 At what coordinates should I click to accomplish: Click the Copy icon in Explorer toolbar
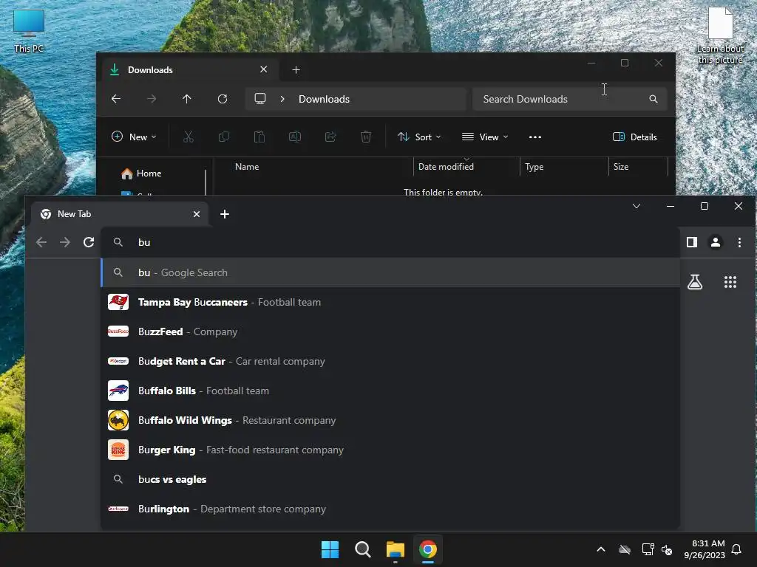[223, 137]
